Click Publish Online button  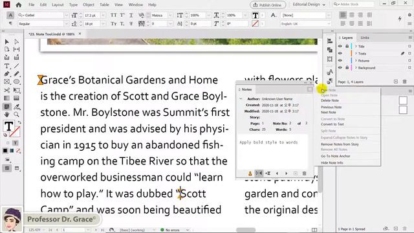coord(268,5)
